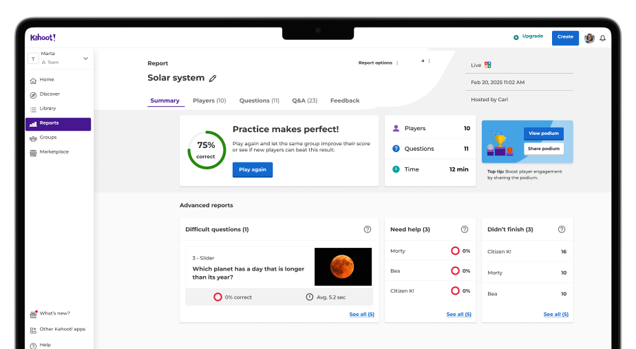The image size is (636, 349).
Task: Open Marketplace from the sidebar
Action: coord(54,152)
